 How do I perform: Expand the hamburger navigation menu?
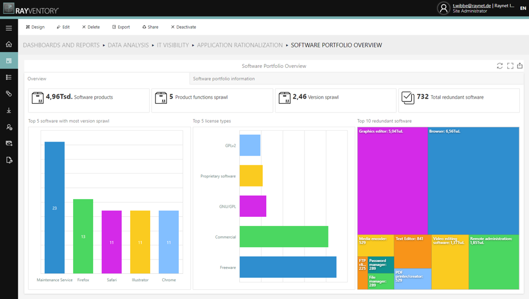click(x=9, y=27)
